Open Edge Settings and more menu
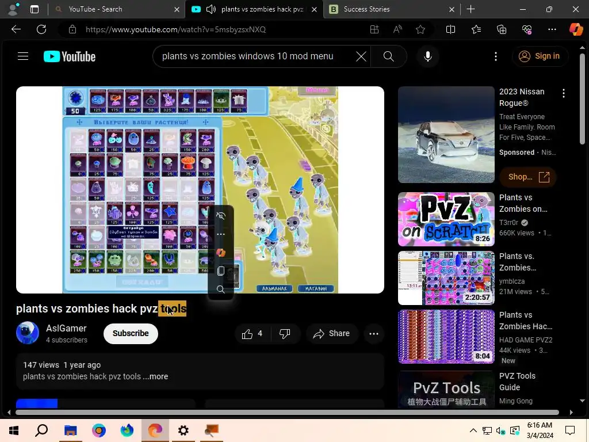 (x=552, y=29)
